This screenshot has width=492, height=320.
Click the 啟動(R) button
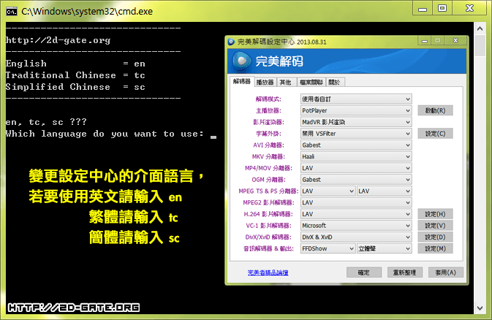(435, 110)
